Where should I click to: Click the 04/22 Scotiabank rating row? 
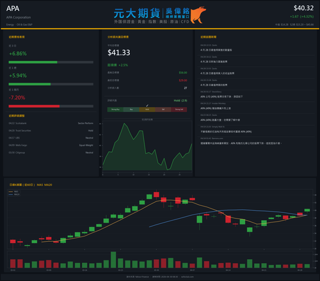(51, 123)
